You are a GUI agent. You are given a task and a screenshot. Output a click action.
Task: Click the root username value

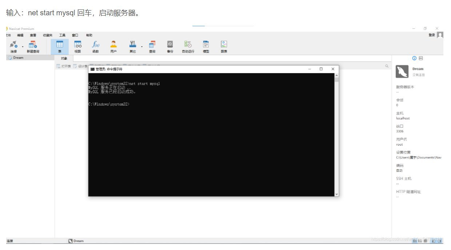pyautogui.click(x=399, y=144)
